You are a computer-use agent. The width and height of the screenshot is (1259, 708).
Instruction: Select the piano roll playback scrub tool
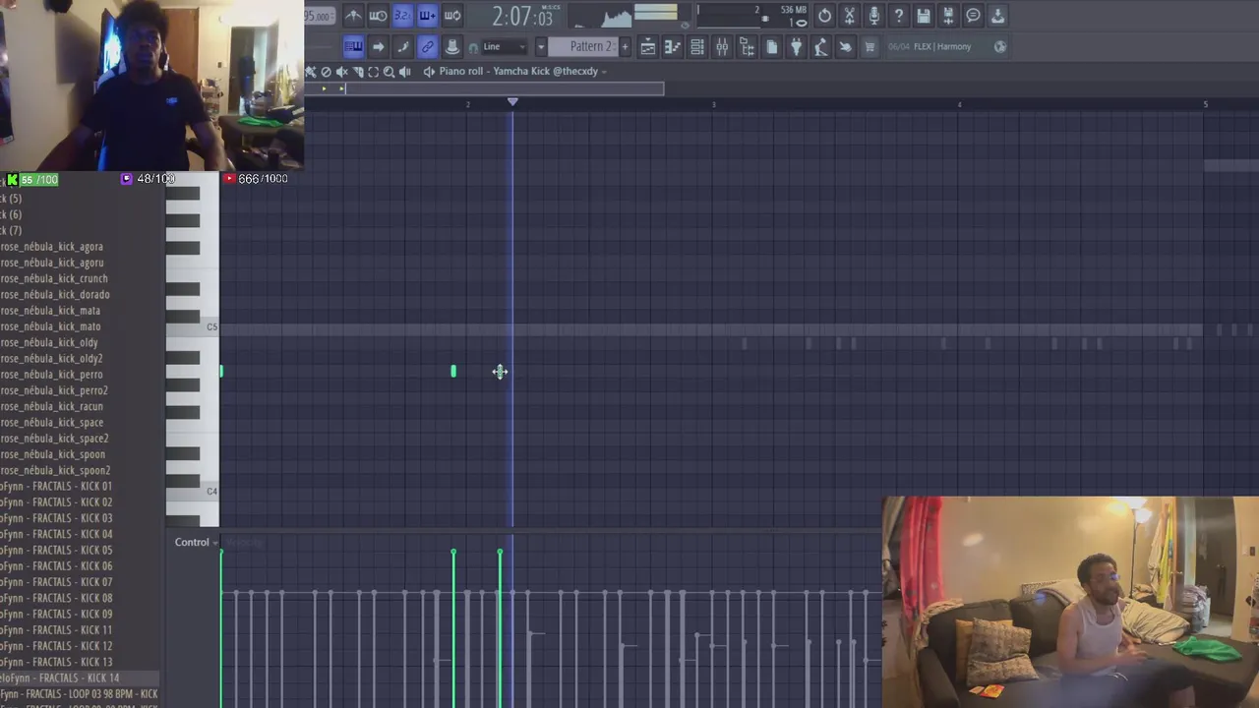click(x=404, y=71)
